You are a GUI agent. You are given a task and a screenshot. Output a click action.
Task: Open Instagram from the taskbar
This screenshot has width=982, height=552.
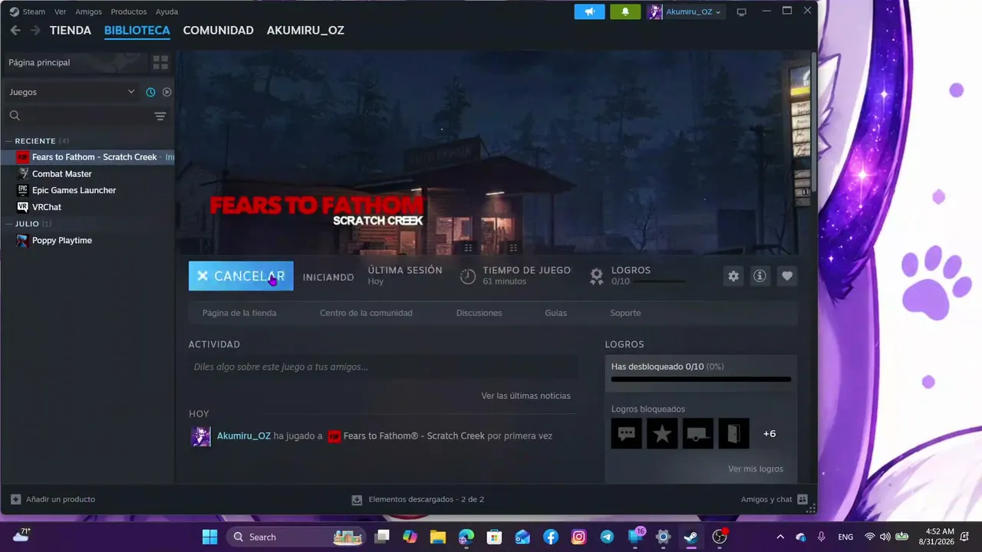pos(579,537)
